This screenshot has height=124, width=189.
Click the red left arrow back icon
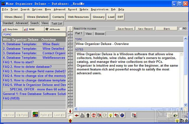point(76,115)
